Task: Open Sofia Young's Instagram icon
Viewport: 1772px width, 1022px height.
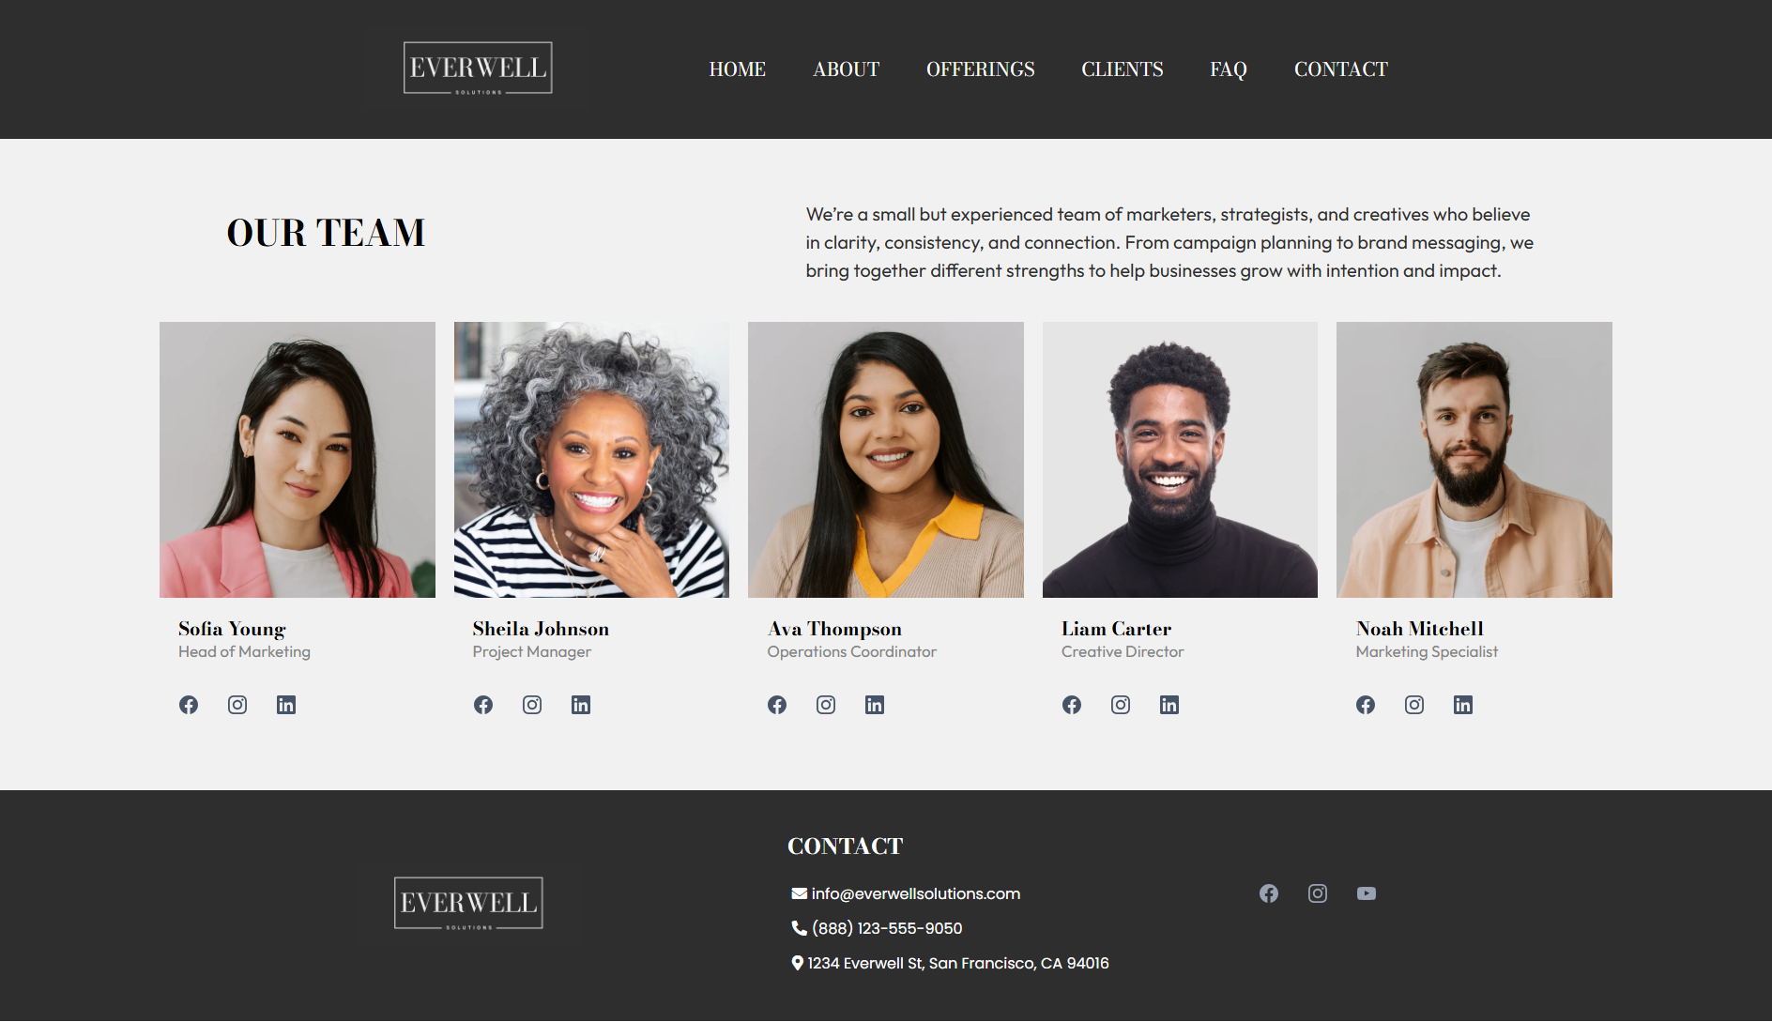Action: click(237, 705)
